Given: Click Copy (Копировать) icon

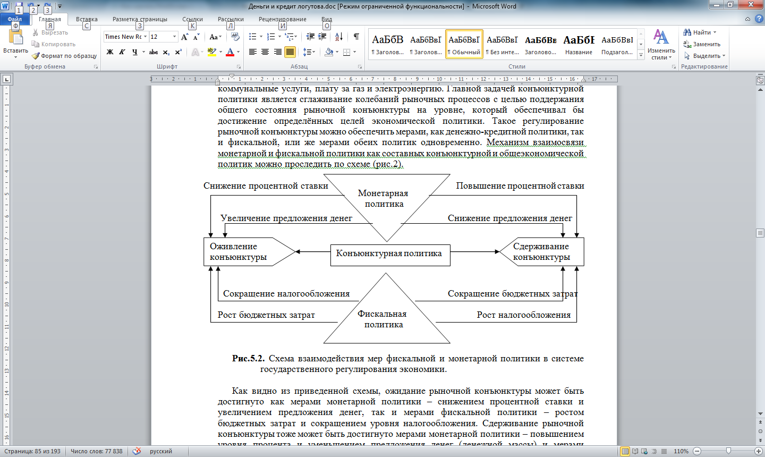Looking at the screenshot, I should coord(36,44).
